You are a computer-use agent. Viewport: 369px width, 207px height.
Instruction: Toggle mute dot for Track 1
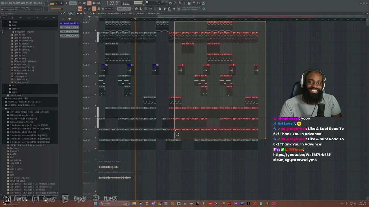[96, 30]
